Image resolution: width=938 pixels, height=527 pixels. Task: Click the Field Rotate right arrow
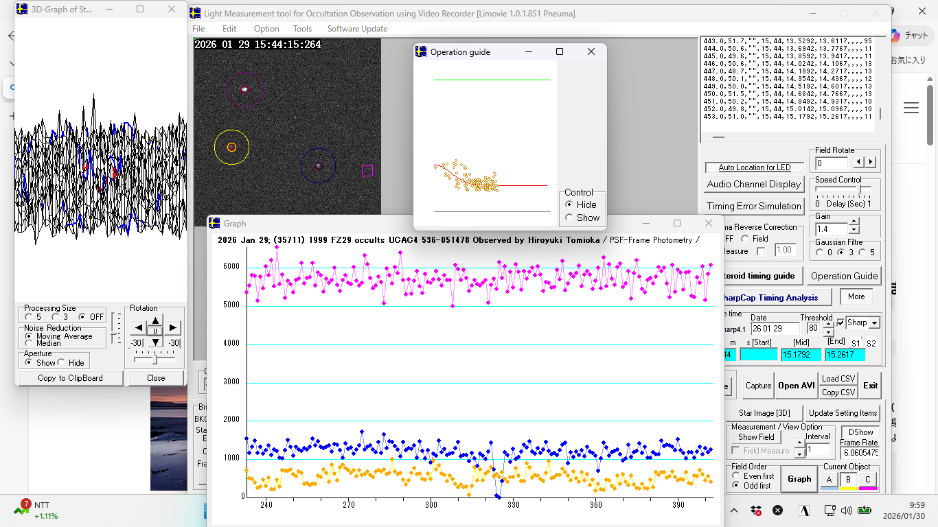coord(871,163)
